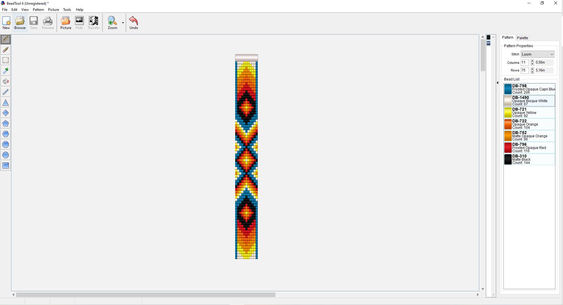Select the Fill bucket tool
This screenshot has width=563, height=305.
pyautogui.click(x=6, y=81)
